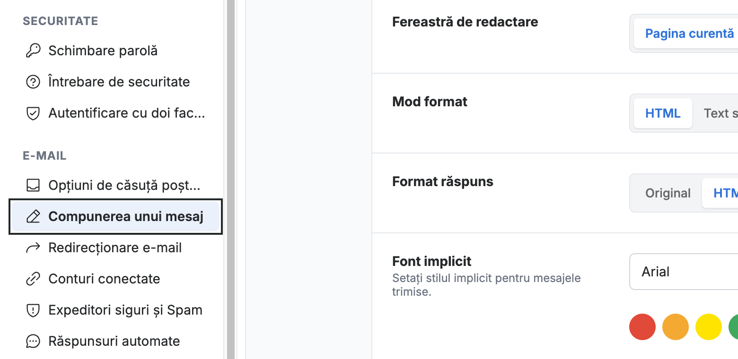Click the inbox icon beside Opțiuni de căsuță poștală

[x=33, y=186]
